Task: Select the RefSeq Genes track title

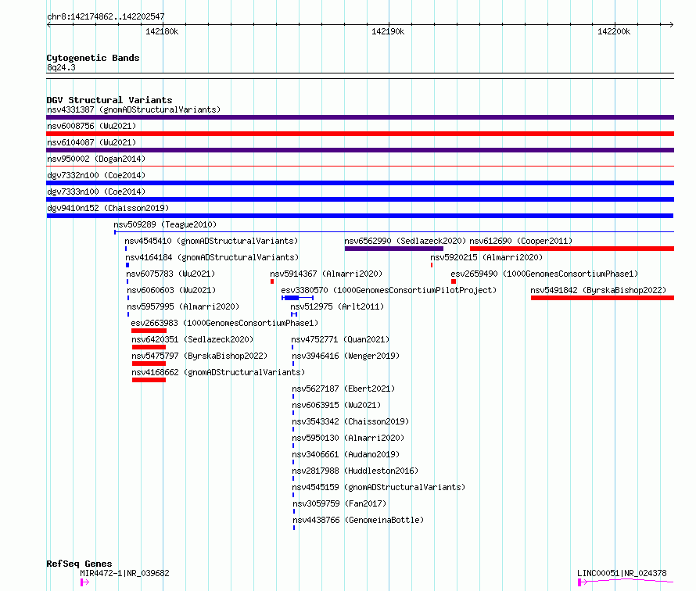Action: pos(79,564)
